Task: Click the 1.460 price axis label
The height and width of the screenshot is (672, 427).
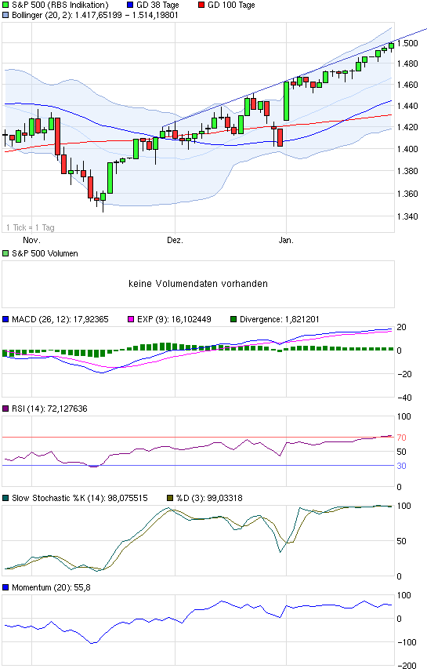Action: (407, 85)
